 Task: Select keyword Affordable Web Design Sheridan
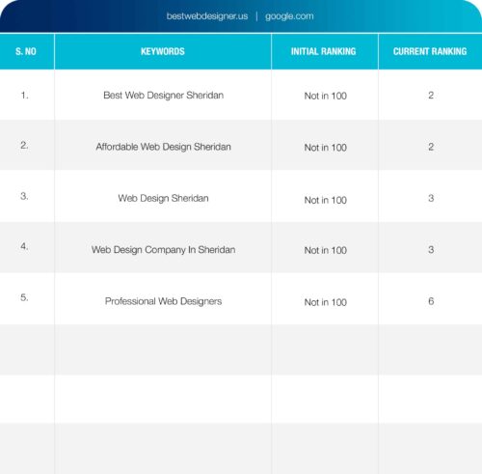pos(163,147)
